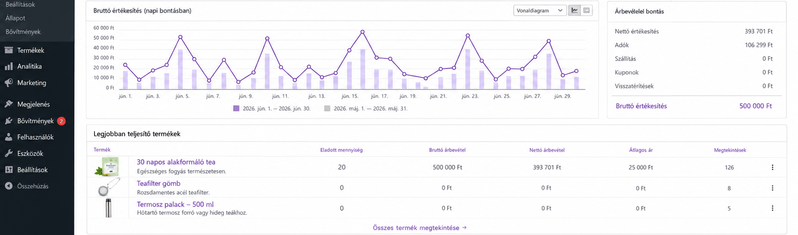Click the Egészséges fogyás természetesen description
The image size is (798, 235).
click(181, 171)
